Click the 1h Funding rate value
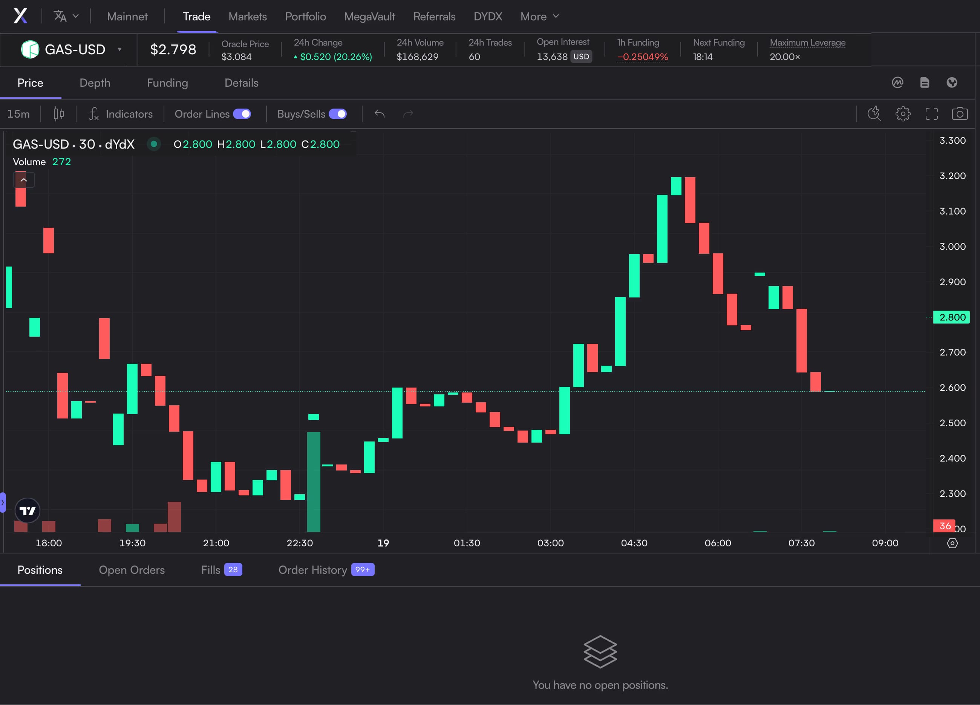Viewport: 980px width, 705px height. click(x=642, y=57)
